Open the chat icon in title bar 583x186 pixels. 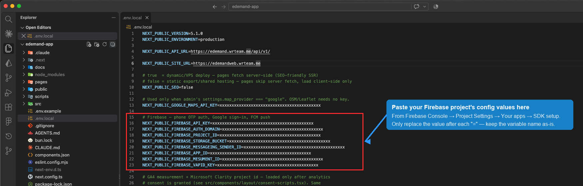[x=416, y=7]
